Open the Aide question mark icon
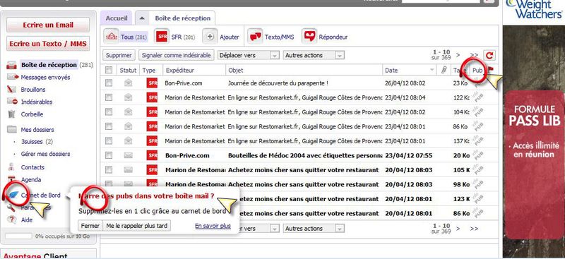The image size is (565, 259). click(x=12, y=219)
